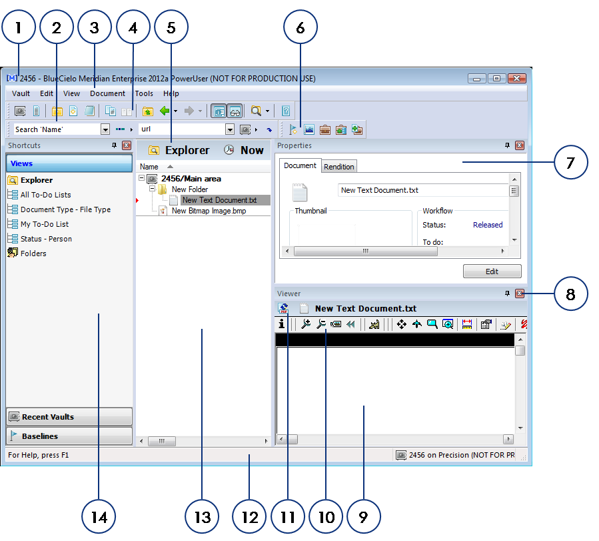Image resolution: width=599 pixels, height=541 pixels.
Task: Click the Viewer vertical scrollbar thumb
Action: (520, 350)
